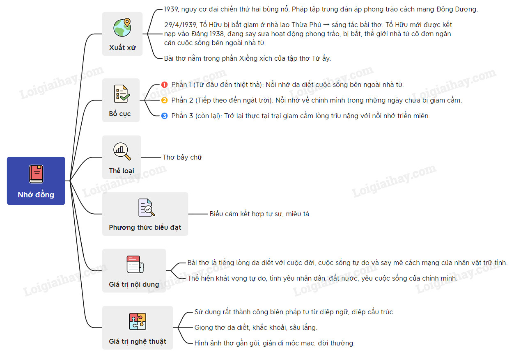Select the newspaper icon above Giá trị nội dung
Screen dimensions: 514x352
pos(134,264)
